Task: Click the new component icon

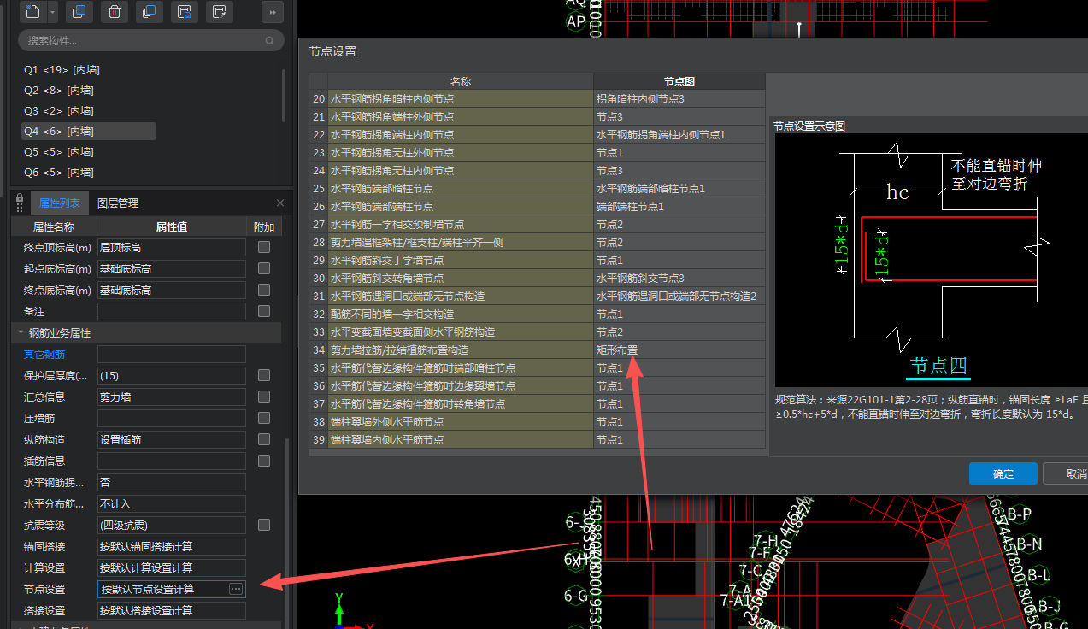Action: click(x=32, y=11)
